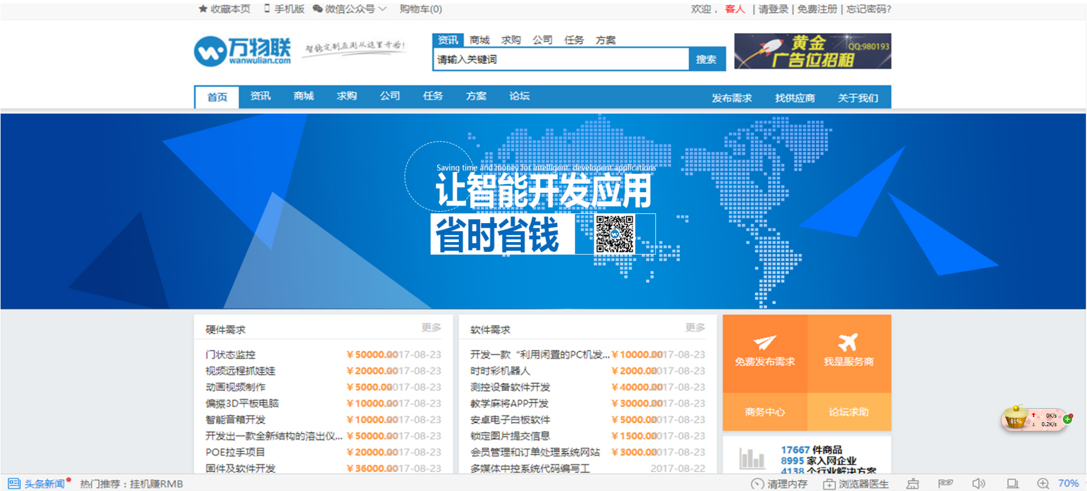The height and width of the screenshot is (491, 1087).
Task: Click the zoom magnifier 70% control
Action: (1058, 484)
